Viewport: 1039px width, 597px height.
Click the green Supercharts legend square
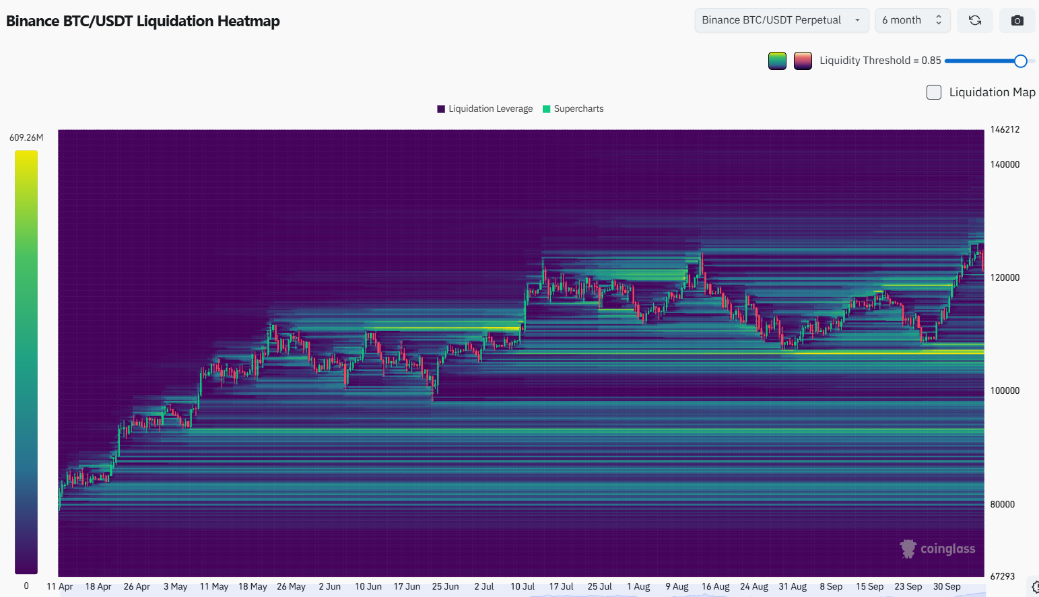[547, 109]
